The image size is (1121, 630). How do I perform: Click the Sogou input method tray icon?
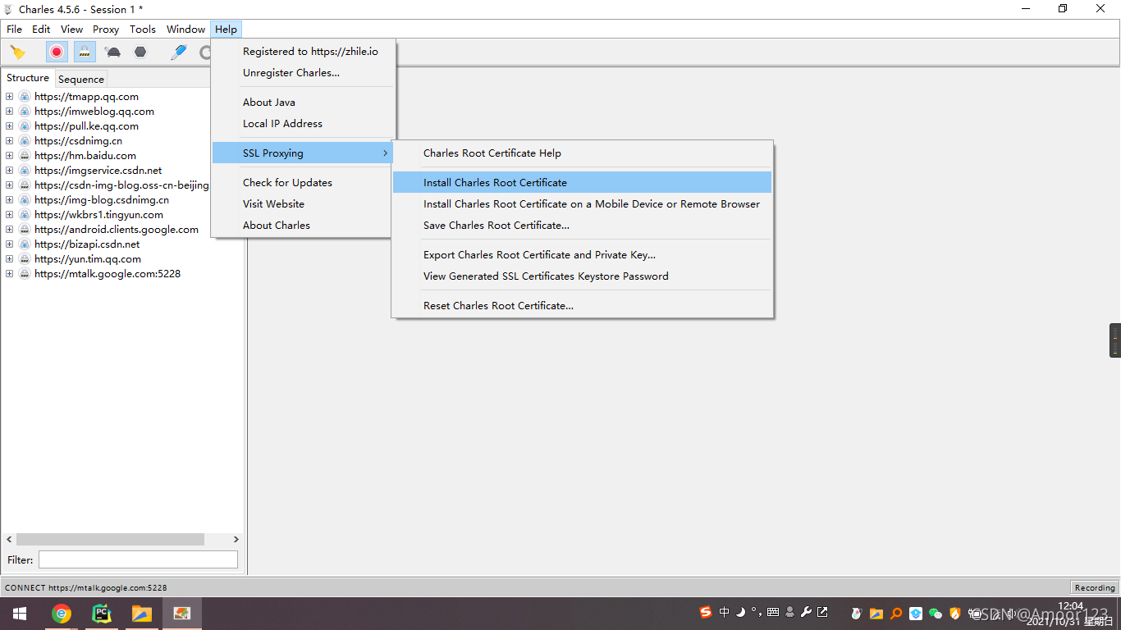(706, 612)
